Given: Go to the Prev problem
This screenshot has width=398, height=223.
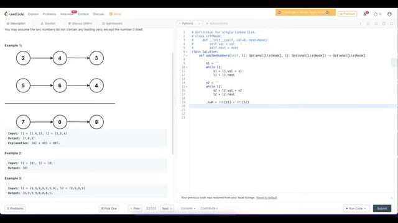Looking at the screenshot, I should [x=135, y=208].
